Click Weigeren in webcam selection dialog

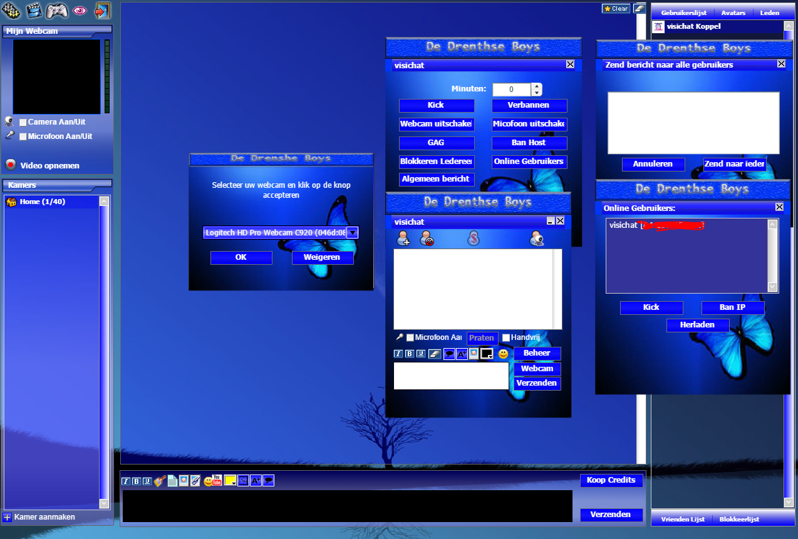323,257
